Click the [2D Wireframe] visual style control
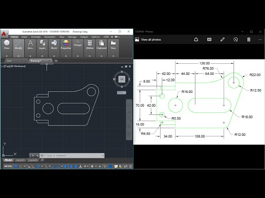 point(18,66)
